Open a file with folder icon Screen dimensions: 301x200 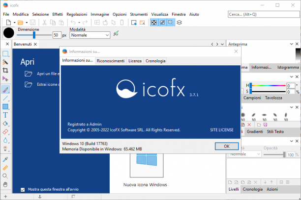click(20, 23)
